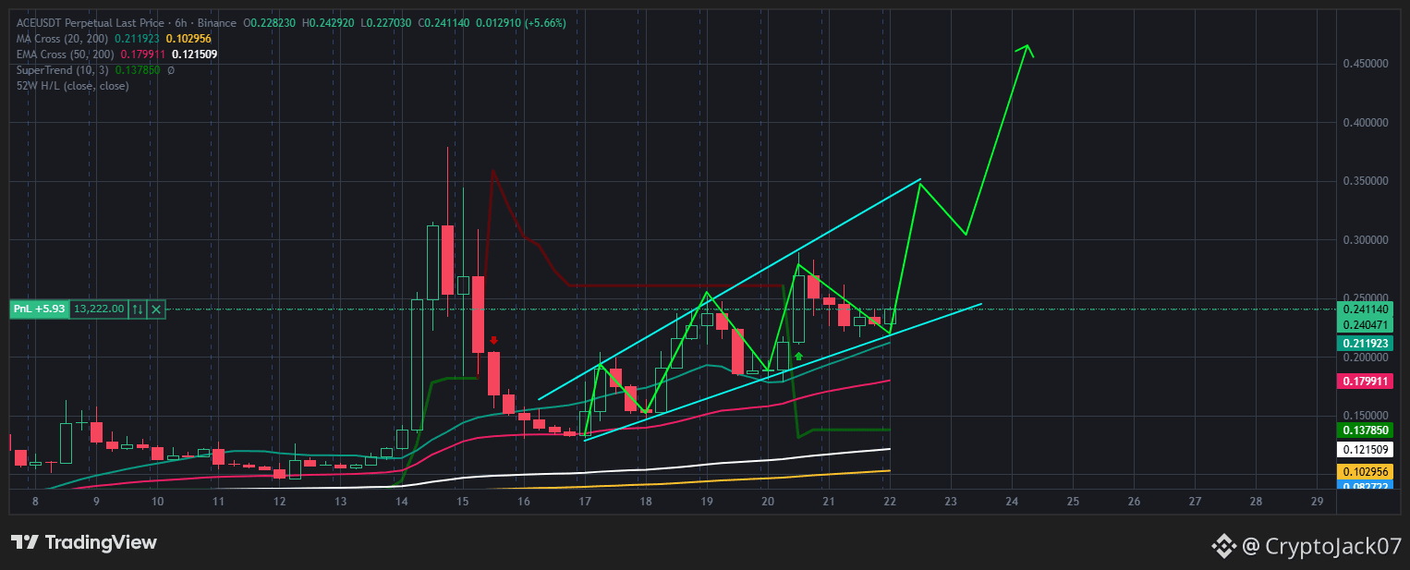Click the 0.350000 price scale label
This screenshot has width=1410, height=570.
[1367, 181]
